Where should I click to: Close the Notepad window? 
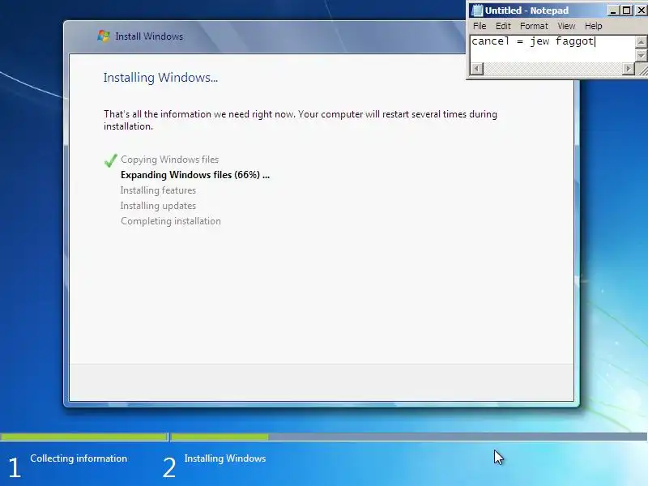click(x=641, y=11)
